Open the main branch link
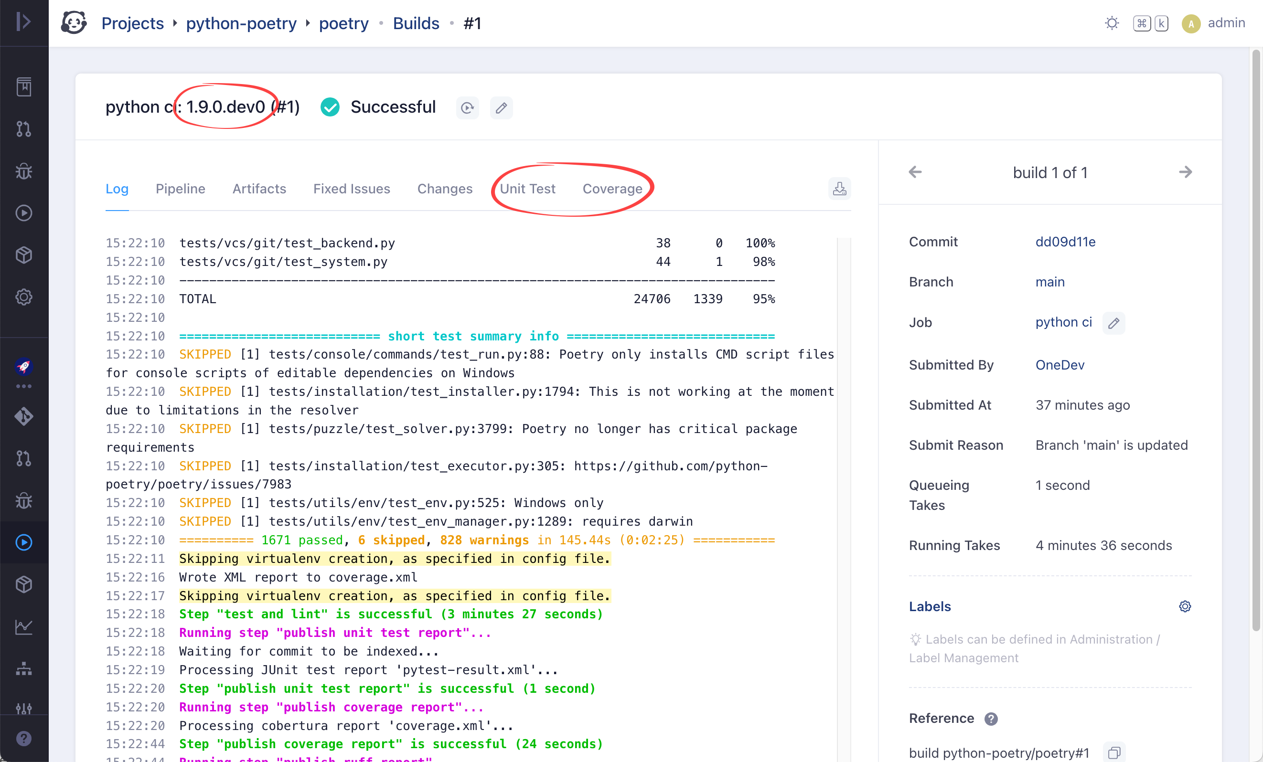 [x=1049, y=282]
